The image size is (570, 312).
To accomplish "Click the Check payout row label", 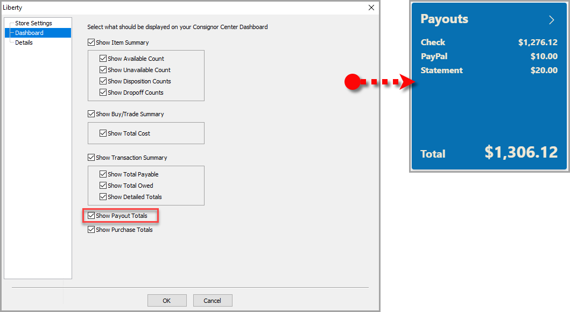I will (x=433, y=42).
